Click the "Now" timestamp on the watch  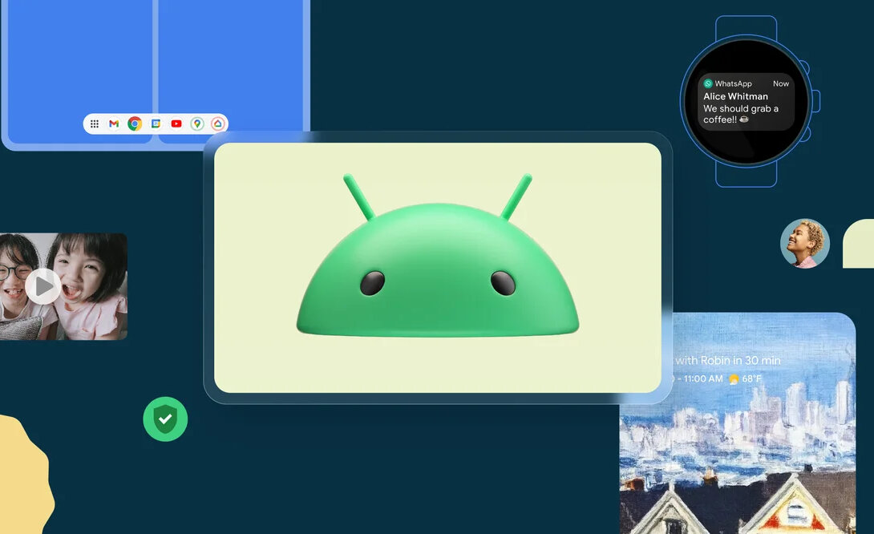pos(781,83)
